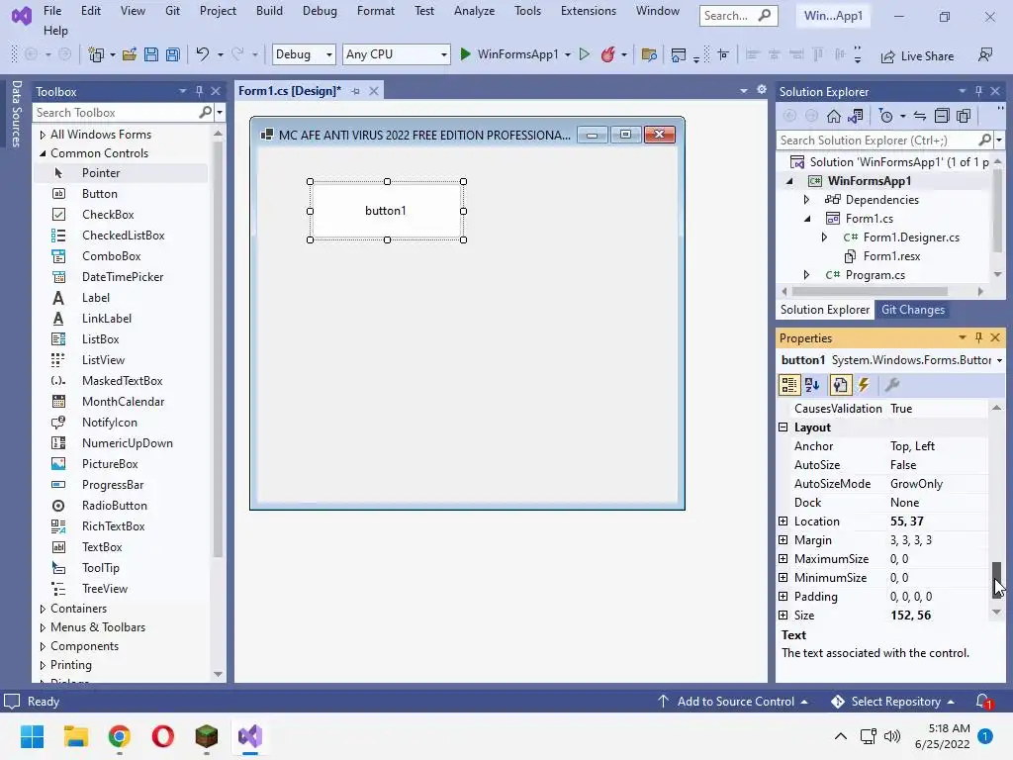The image size is (1013, 760).
Task: Open the Format menu
Action: [x=375, y=11]
